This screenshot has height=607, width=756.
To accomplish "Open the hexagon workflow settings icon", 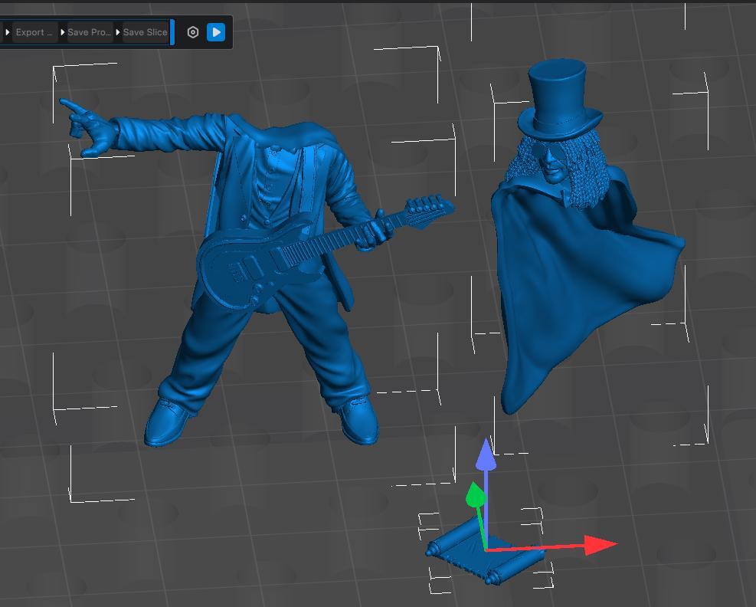I will [x=193, y=32].
